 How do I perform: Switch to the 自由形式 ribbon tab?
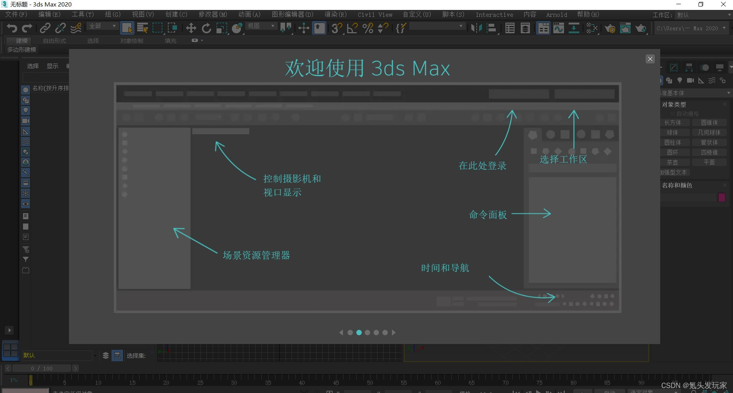(x=54, y=41)
